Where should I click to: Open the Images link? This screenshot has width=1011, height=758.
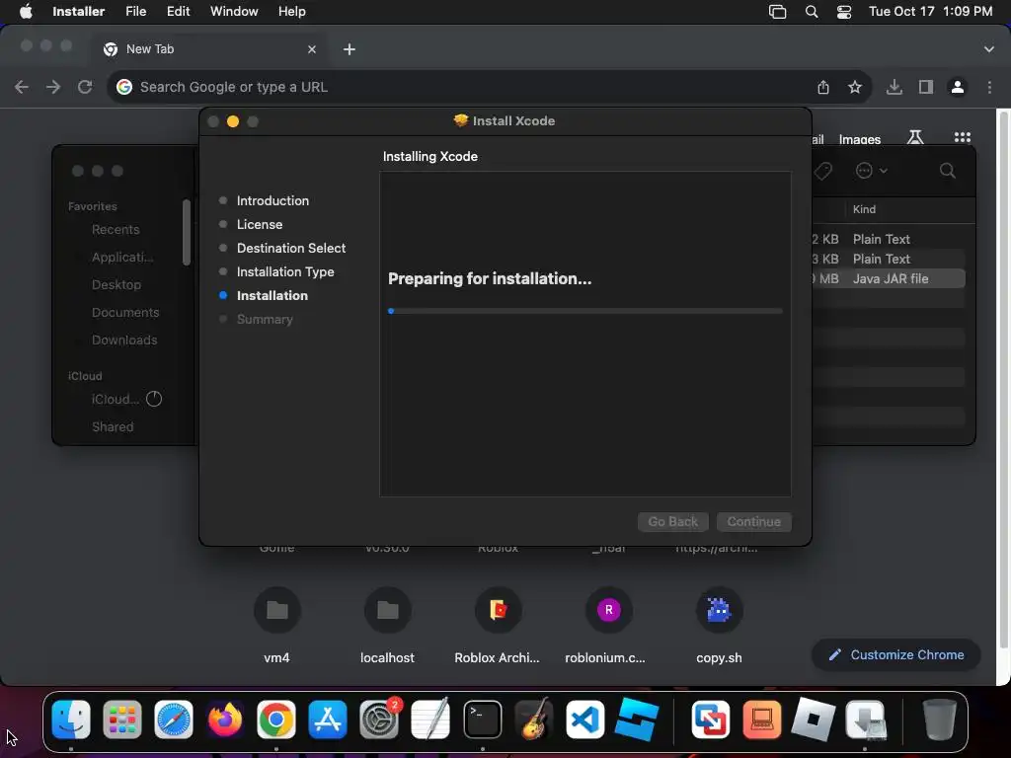860,139
